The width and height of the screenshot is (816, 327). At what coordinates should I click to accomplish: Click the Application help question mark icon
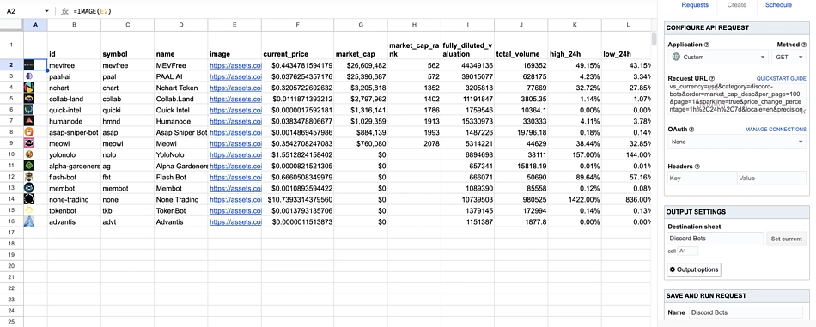click(x=707, y=45)
